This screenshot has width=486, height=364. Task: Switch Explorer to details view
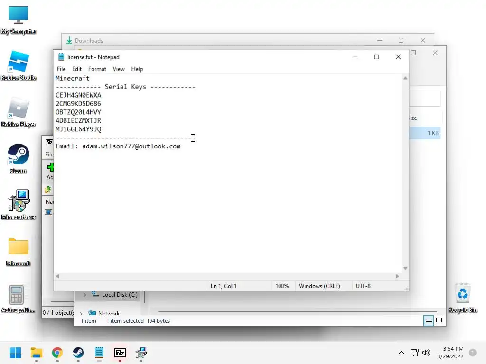pyautogui.click(x=429, y=321)
